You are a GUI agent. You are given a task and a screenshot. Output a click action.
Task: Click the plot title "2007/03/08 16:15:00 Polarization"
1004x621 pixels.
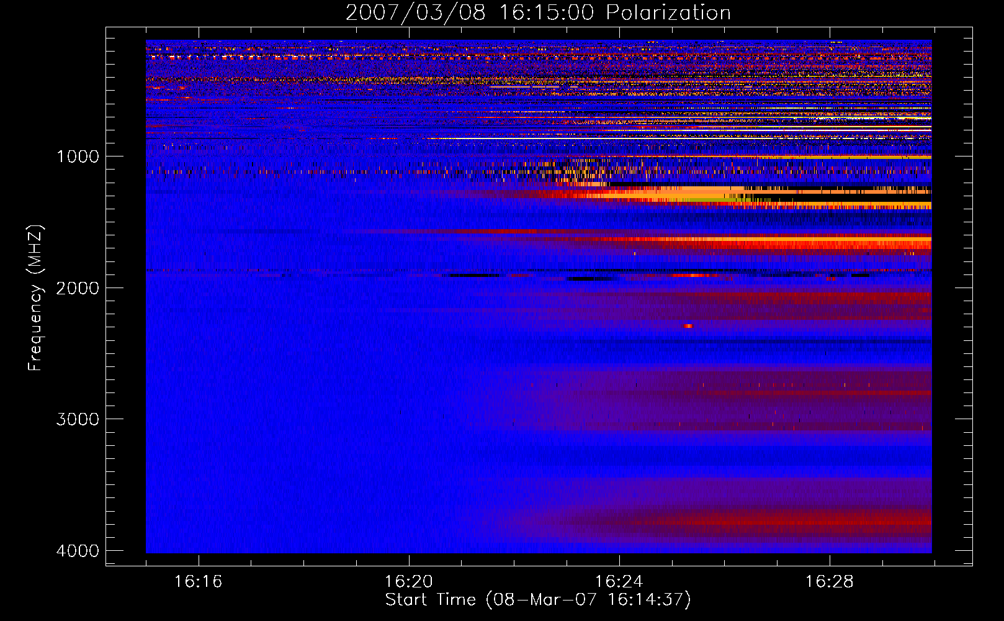coord(538,13)
